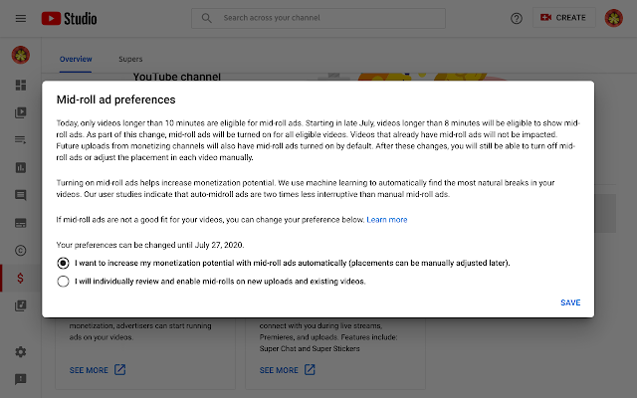Click SEE MORE under Super Chat card
Image resolution: width=637 pixels, height=398 pixels.
(279, 370)
